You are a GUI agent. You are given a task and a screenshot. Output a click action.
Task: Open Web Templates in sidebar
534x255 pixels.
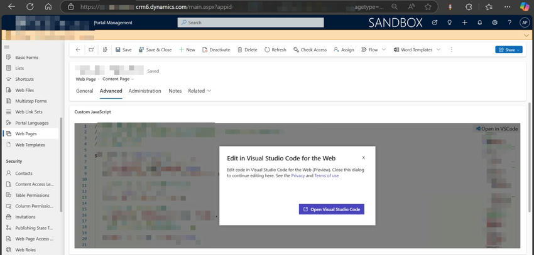pyautogui.click(x=31, y=145)
